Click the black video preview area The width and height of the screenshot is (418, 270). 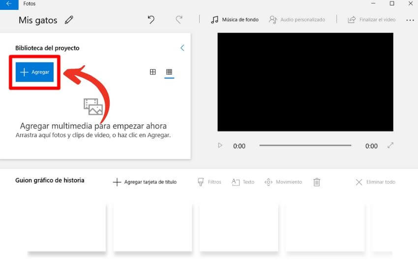305,82
